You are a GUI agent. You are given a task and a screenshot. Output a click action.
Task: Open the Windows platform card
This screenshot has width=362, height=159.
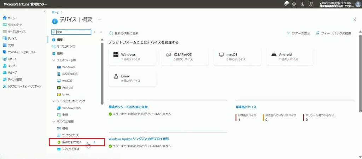[x=132, y=57]
